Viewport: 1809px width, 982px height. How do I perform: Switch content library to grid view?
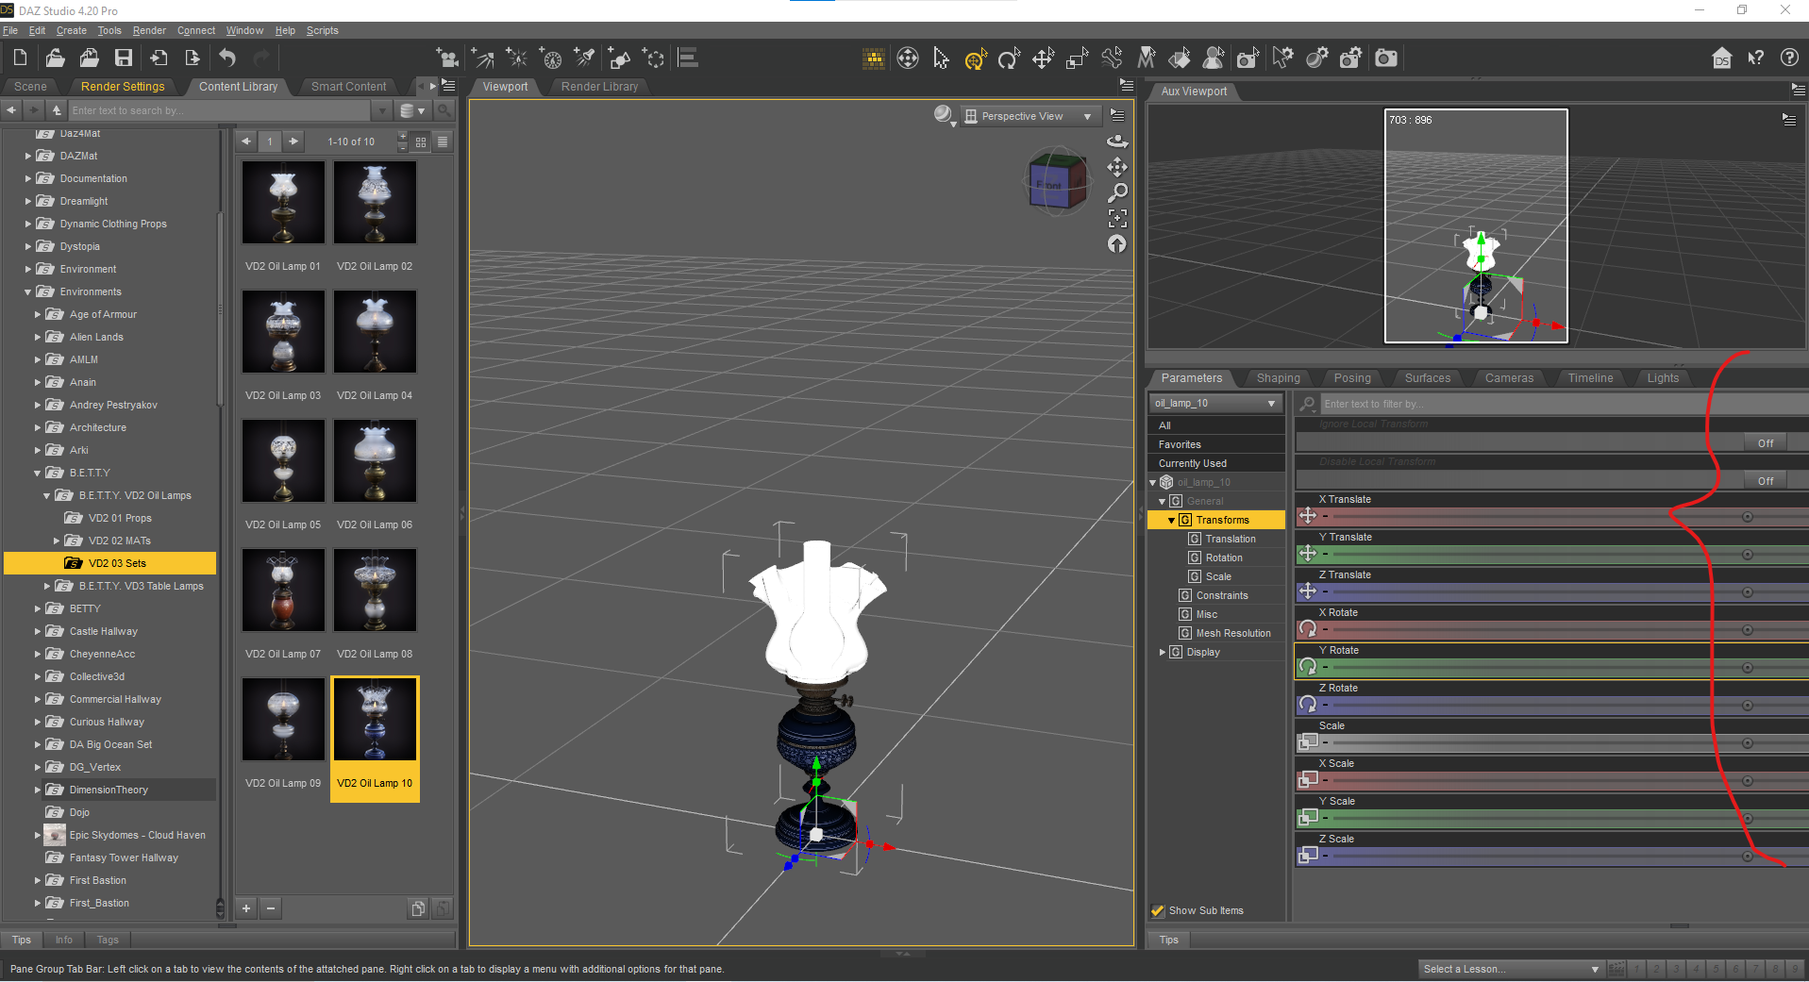[421, 141]
